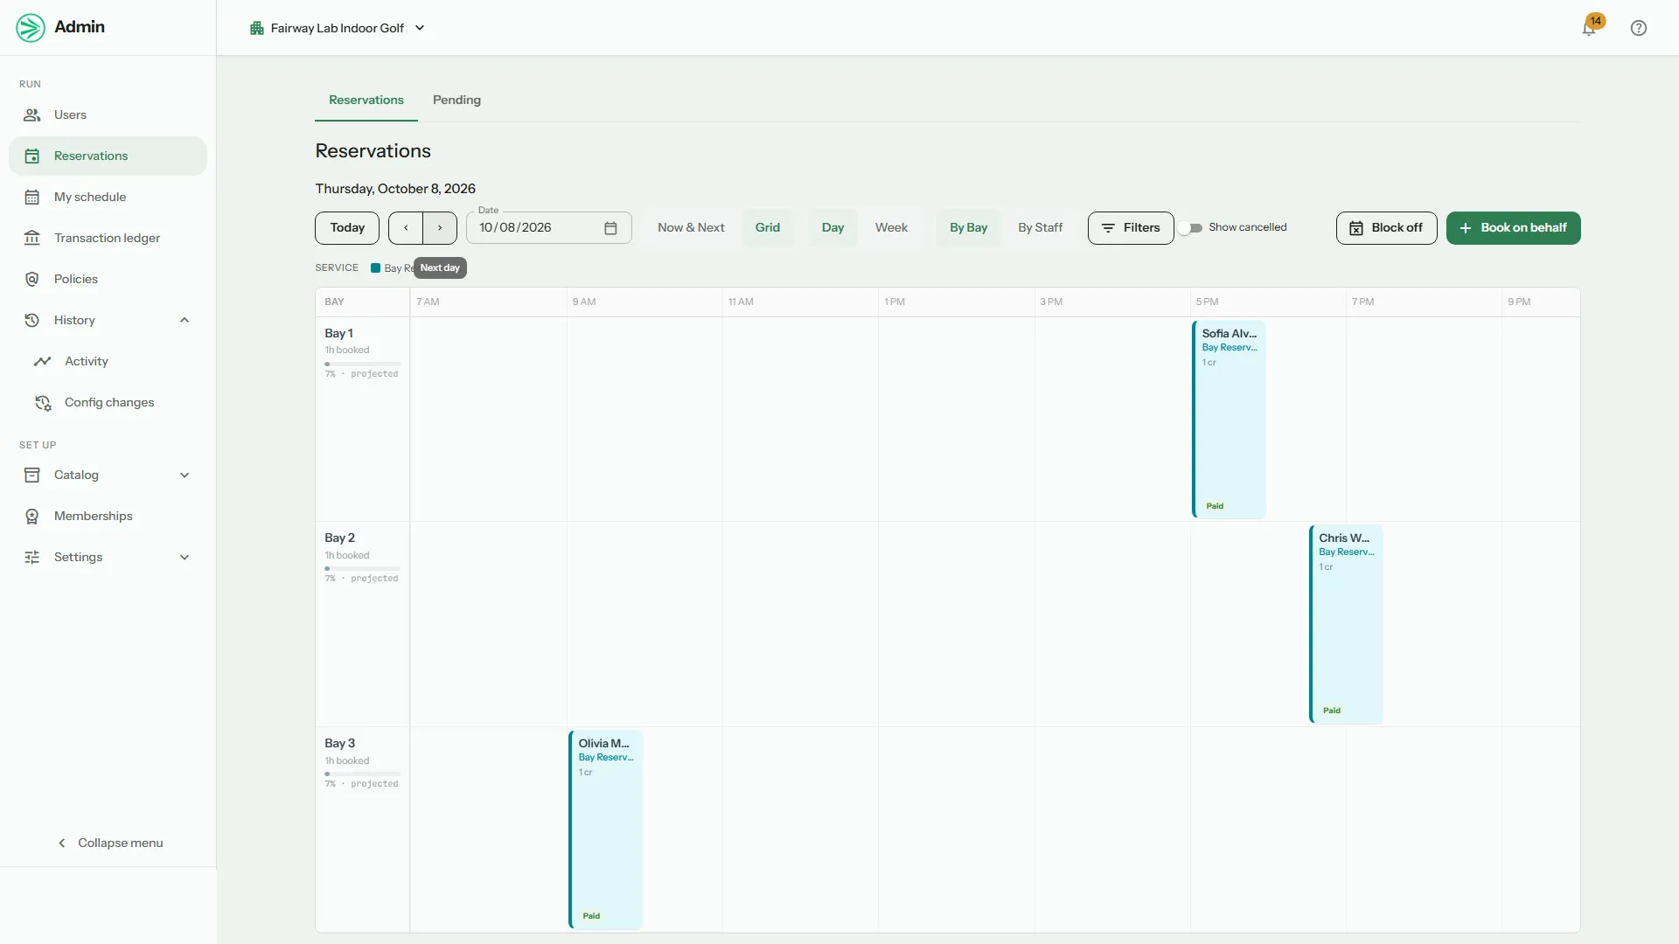The image size is (1679, 944).
Task: Expand the Catalog section chevron
Action: coord(185,475)
